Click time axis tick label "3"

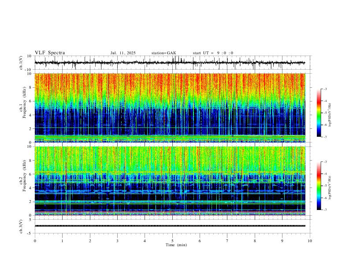pyautogui.click(x=117, y=241)
